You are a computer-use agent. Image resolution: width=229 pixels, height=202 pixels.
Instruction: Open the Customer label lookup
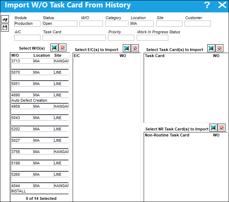tap(193, 18)
